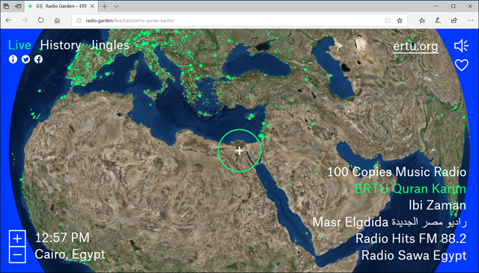Zoom in with the plus button

(x=17, y=238)
